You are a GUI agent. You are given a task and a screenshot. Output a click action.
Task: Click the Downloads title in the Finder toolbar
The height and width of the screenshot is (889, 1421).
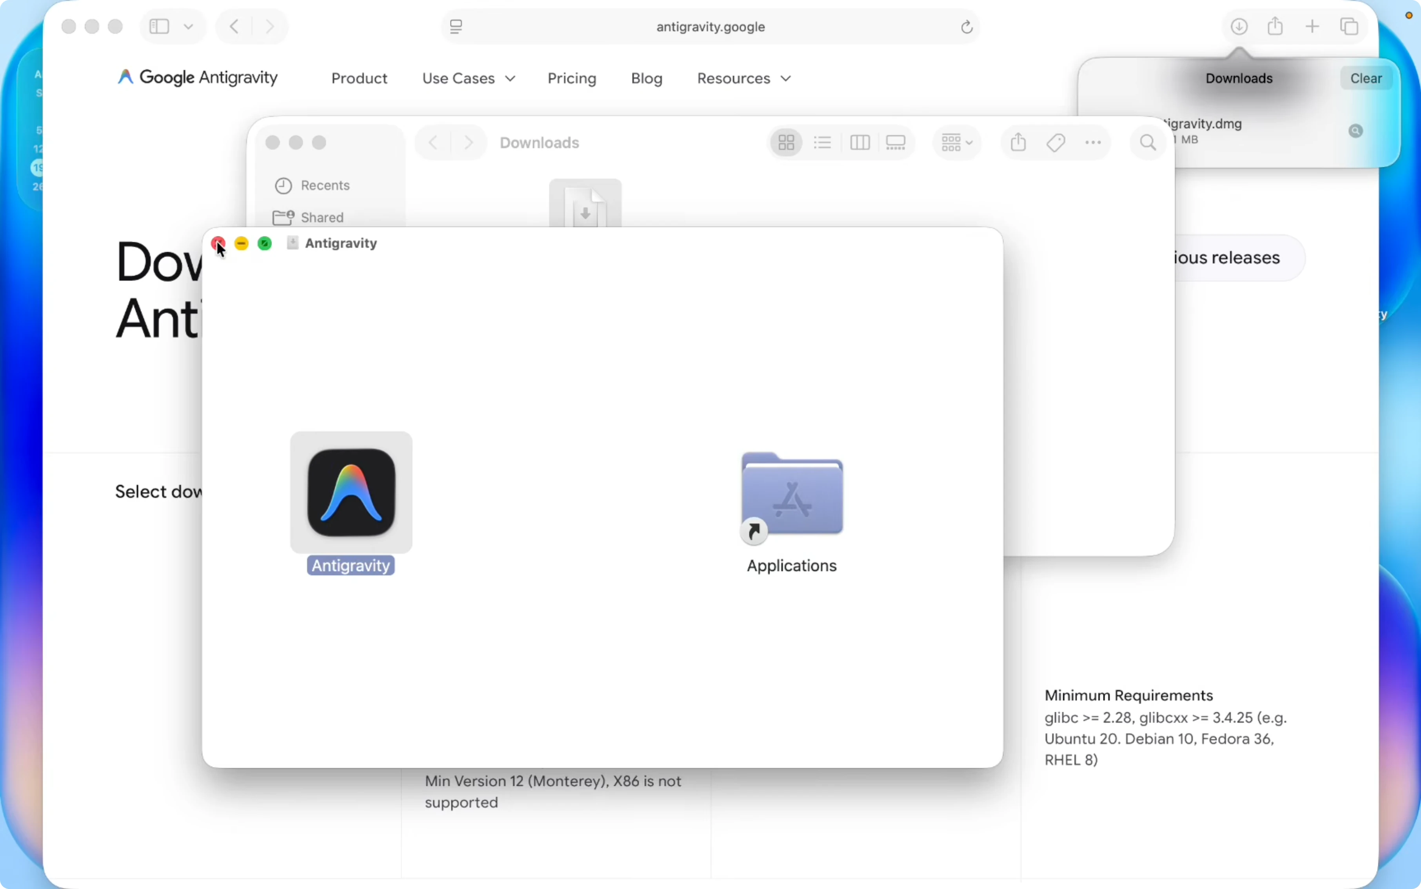(x=540, y=143)
